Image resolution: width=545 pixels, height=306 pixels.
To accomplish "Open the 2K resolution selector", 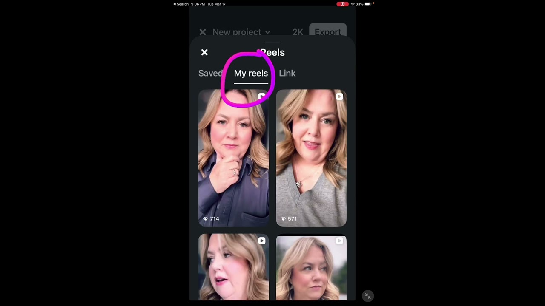I will (x=298, y=32).
